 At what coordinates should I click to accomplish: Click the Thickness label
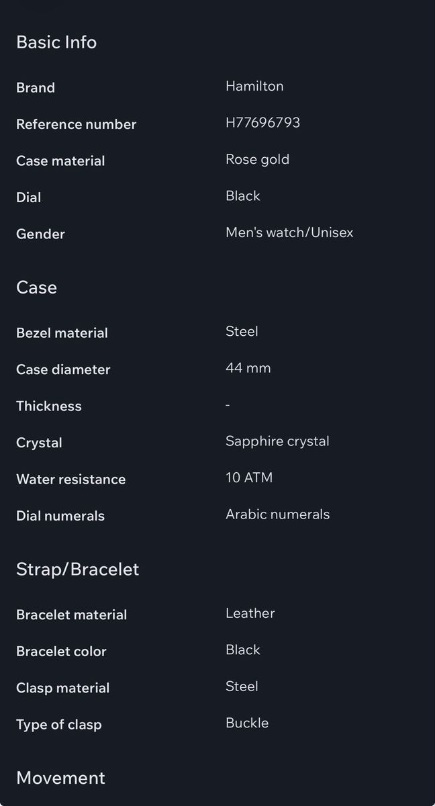[49, 406]
